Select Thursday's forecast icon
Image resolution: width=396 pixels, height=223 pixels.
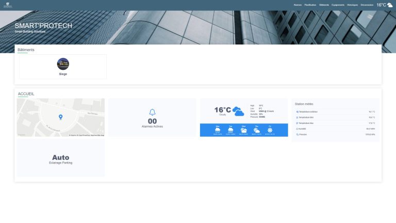[257, 130]
